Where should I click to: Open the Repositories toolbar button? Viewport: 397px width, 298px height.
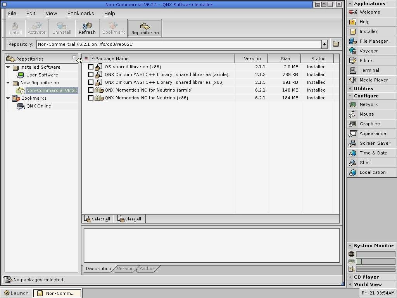145,28
